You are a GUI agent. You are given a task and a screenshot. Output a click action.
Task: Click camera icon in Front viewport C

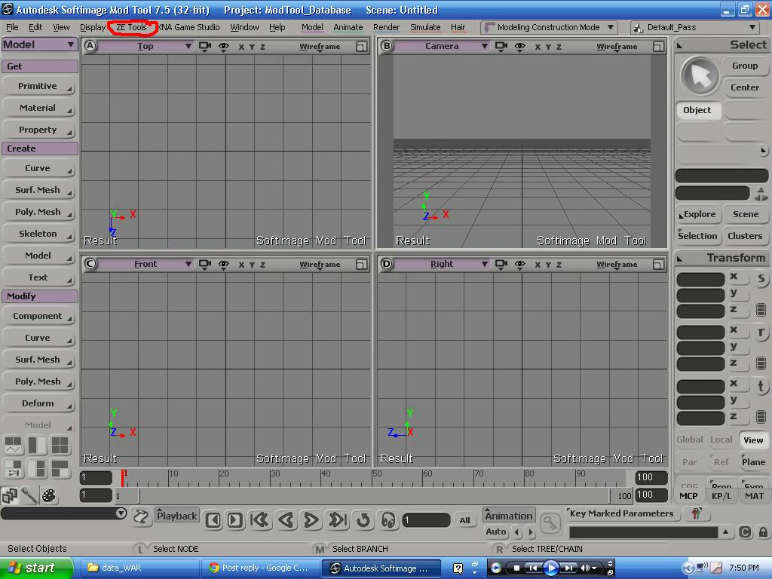coord(205,265)
